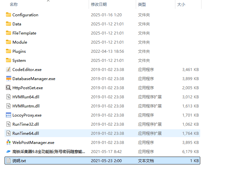Click the 3,461 KB size of CodeEditor.exe
230x169 pixels.
pos(190,70)
